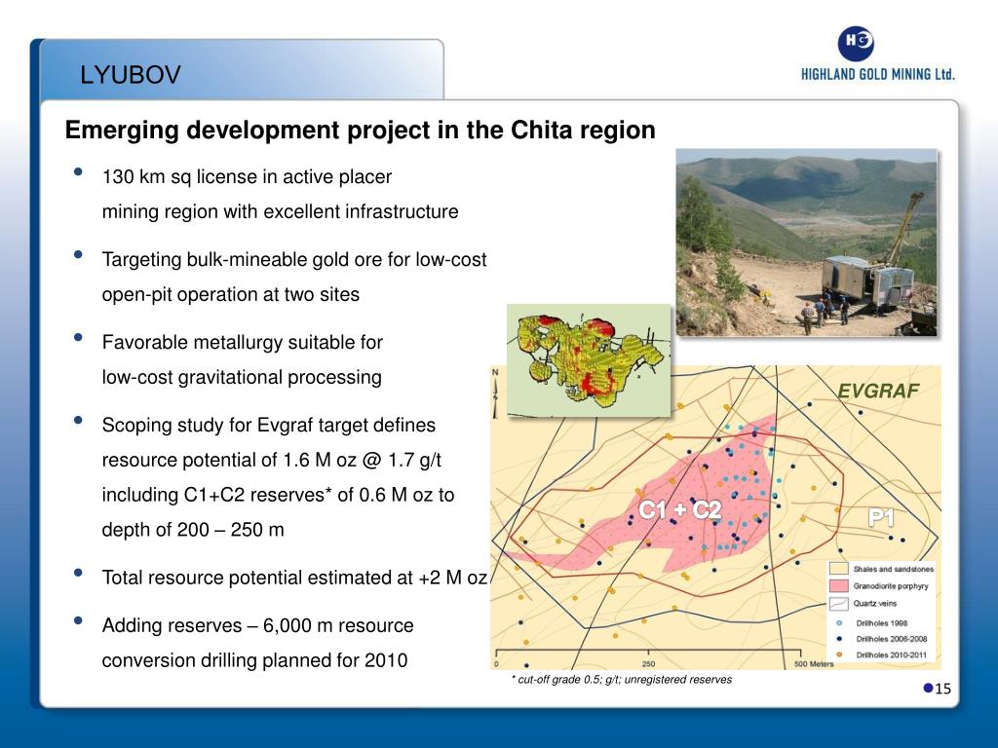Click the '250' scale bar label
This screenshot has width=998, height=748.
[x=648, y=664]
